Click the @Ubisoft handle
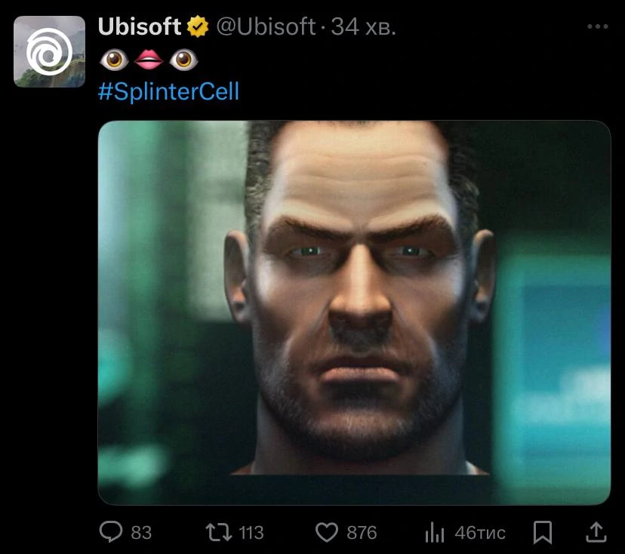 (x=266, y=26)
